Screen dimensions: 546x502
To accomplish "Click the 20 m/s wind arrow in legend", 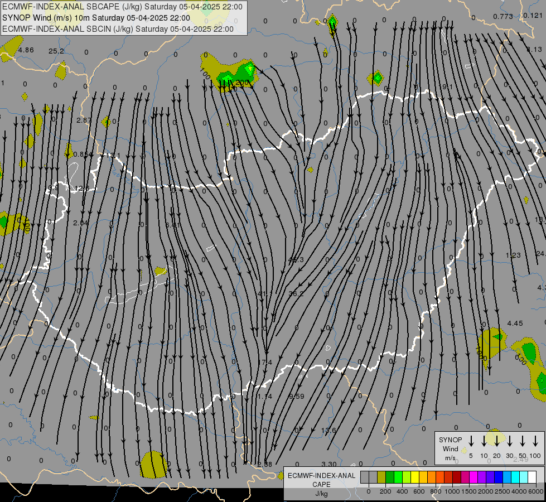I will click(496, 441).
